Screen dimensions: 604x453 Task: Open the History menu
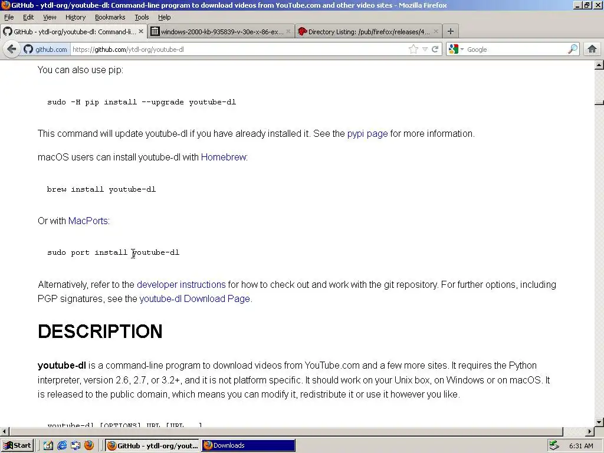[x=75, y=17]
